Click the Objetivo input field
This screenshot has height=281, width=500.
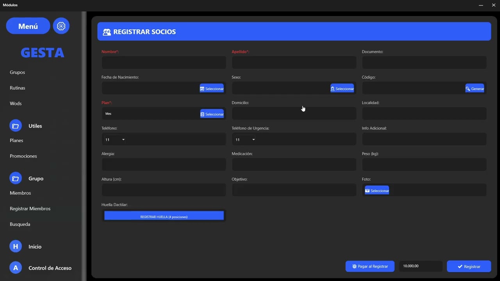[x=294, y=190]
